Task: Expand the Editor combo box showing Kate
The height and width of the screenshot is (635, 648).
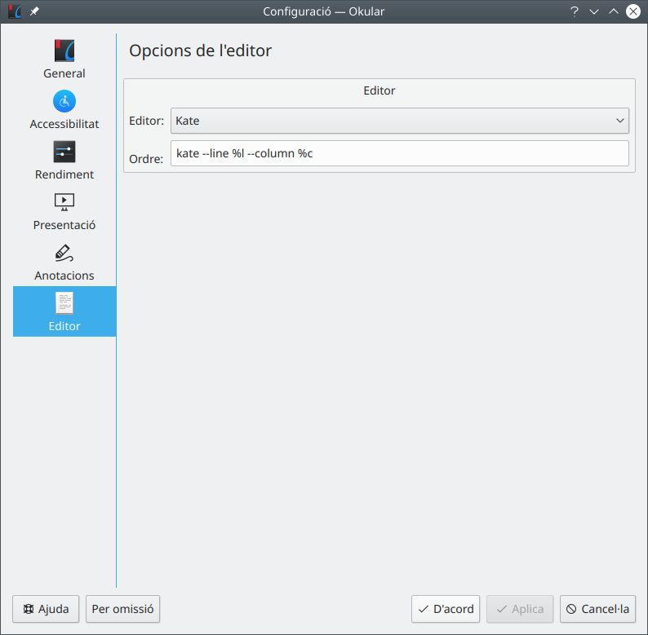Action: 399,121
